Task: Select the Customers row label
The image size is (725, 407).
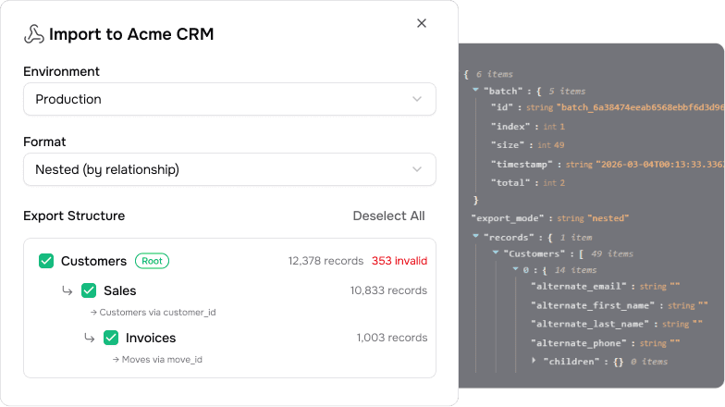Action: (x=93, y=261)
